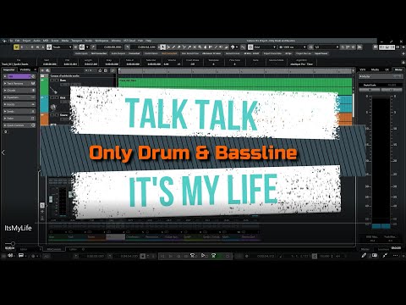
Task: Open the Audio menu
Action: pyautogui.click(x=36, y=41)
